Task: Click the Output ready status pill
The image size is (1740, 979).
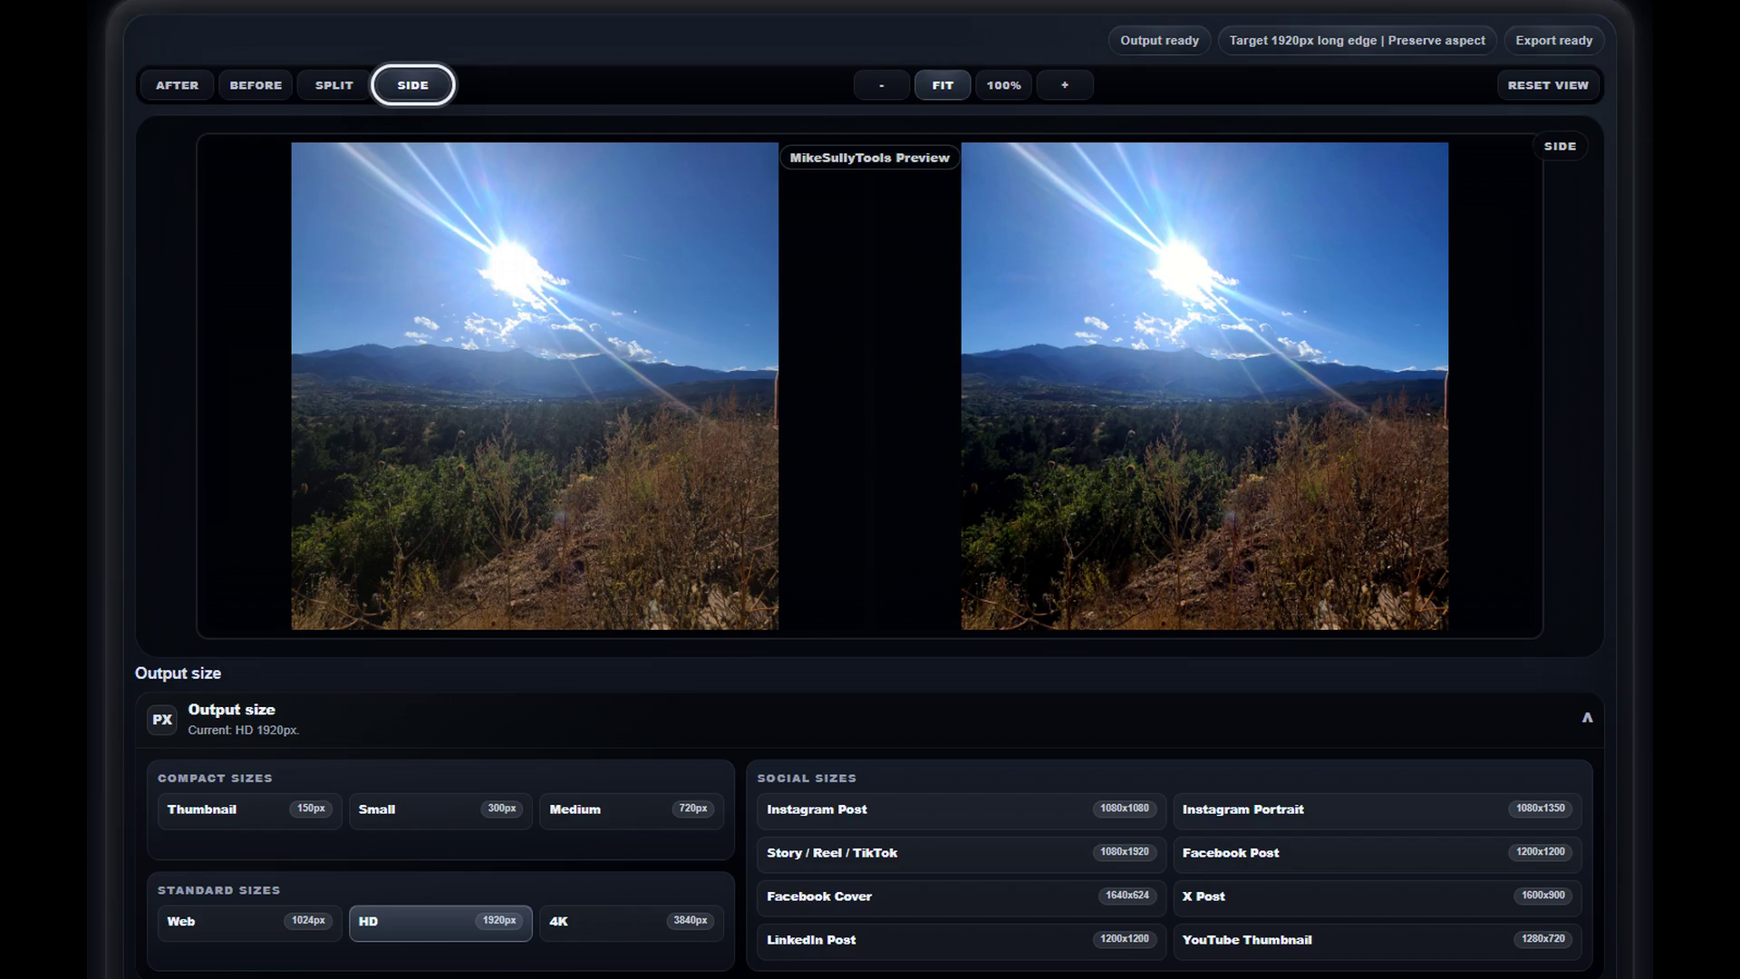Action: tap(1159, 41)
